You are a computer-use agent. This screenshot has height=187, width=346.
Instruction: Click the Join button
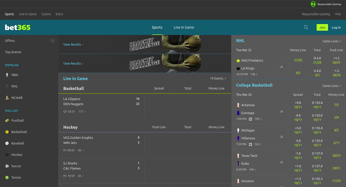click(x=322, y=27)
